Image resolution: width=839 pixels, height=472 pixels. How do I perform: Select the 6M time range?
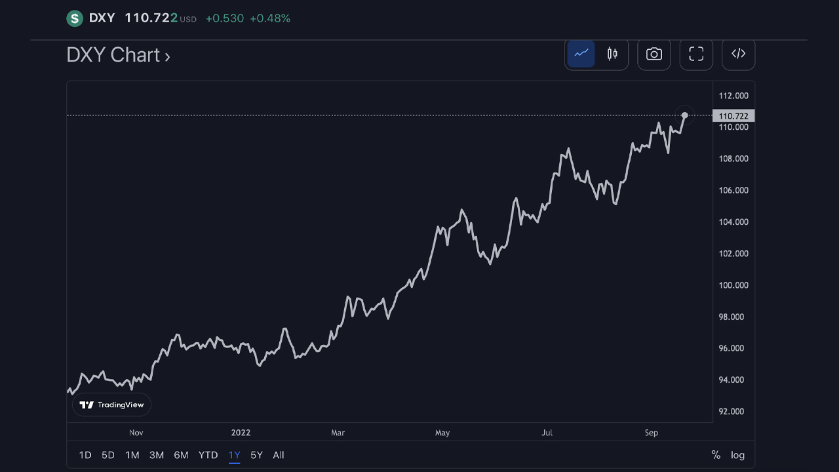(x=182, y=455)
